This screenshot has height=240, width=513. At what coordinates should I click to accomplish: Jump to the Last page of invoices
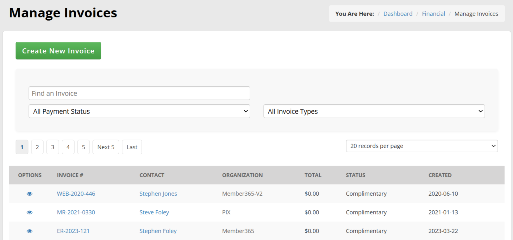(x=132, y=147)
